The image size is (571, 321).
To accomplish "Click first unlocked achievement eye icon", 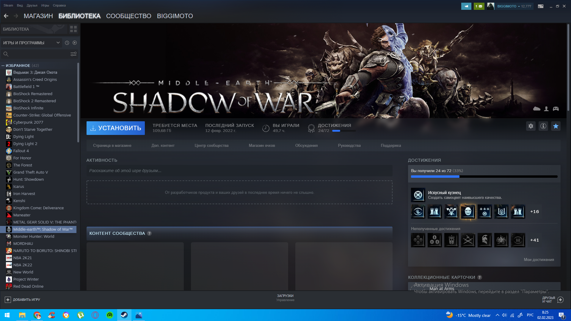I will (418, 212).
